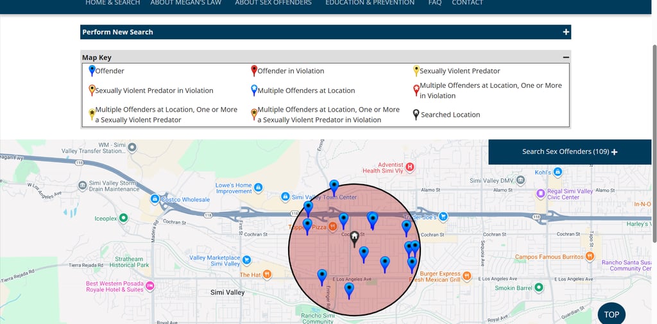Click the searched location house marker on map

(354, 239)
